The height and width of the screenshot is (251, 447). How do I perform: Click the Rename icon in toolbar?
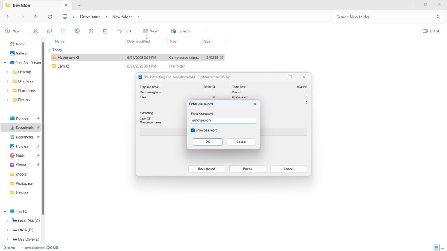click(77, 31)
